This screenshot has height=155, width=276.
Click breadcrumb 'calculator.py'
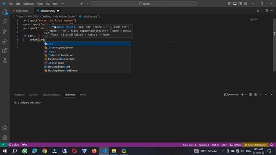pyautogui.click(x=90, y=16)
